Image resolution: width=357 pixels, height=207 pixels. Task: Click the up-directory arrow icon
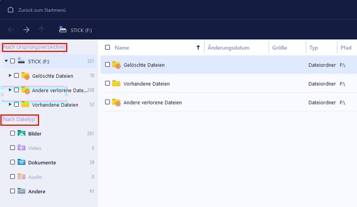(42, 30)
